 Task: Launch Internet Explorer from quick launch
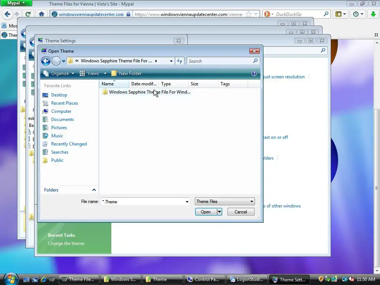(x=44, y=279)
